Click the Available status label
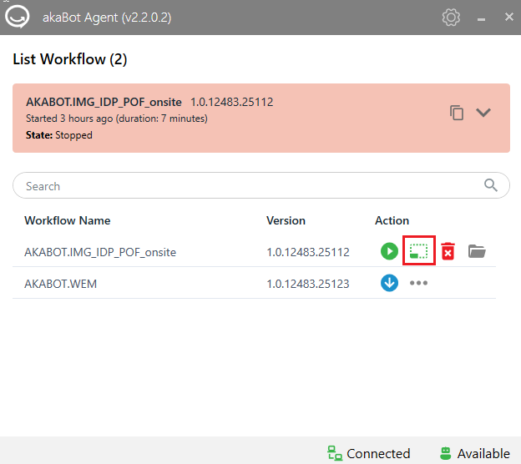This screenshot has height=464, width=521. (x=483, y=453)
